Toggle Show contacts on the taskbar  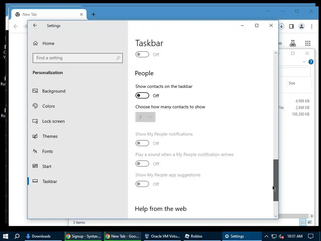click(142, 95)
